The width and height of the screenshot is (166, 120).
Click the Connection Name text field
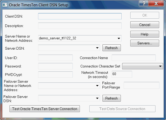(x=133, y=58)
